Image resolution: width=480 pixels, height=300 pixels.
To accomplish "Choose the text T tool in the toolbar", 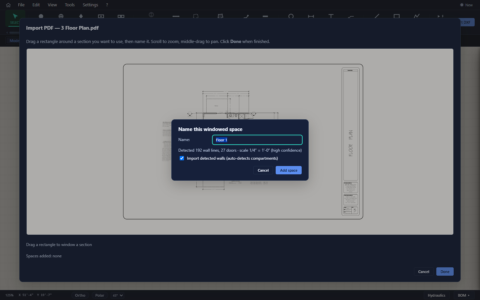I will [331, 16].
